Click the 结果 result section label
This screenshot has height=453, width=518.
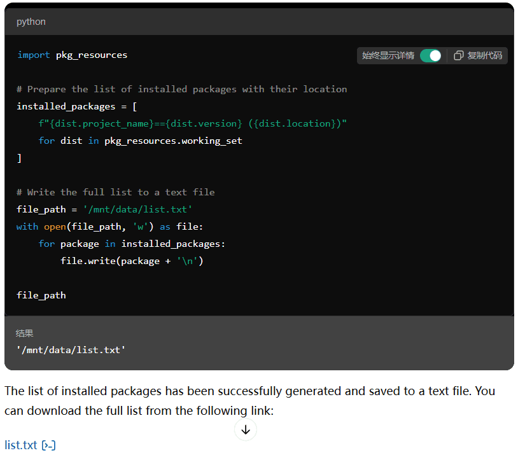pyautogui.click(x=24, y=333)
